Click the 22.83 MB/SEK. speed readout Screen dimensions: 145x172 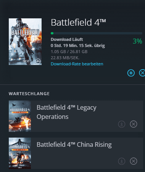click(x=65, y=58)
